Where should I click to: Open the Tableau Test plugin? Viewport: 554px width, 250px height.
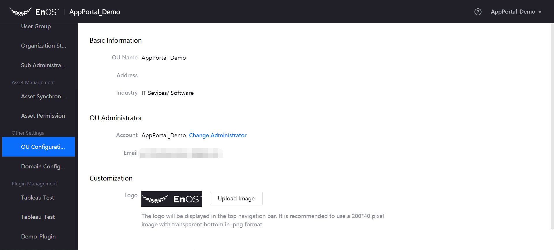(38, 198)
